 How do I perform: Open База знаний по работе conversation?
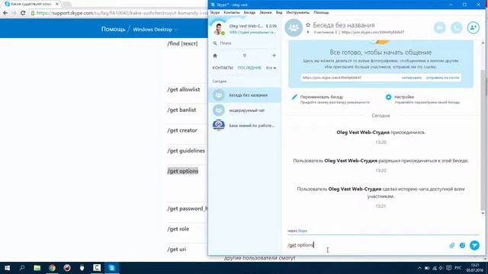245,126
